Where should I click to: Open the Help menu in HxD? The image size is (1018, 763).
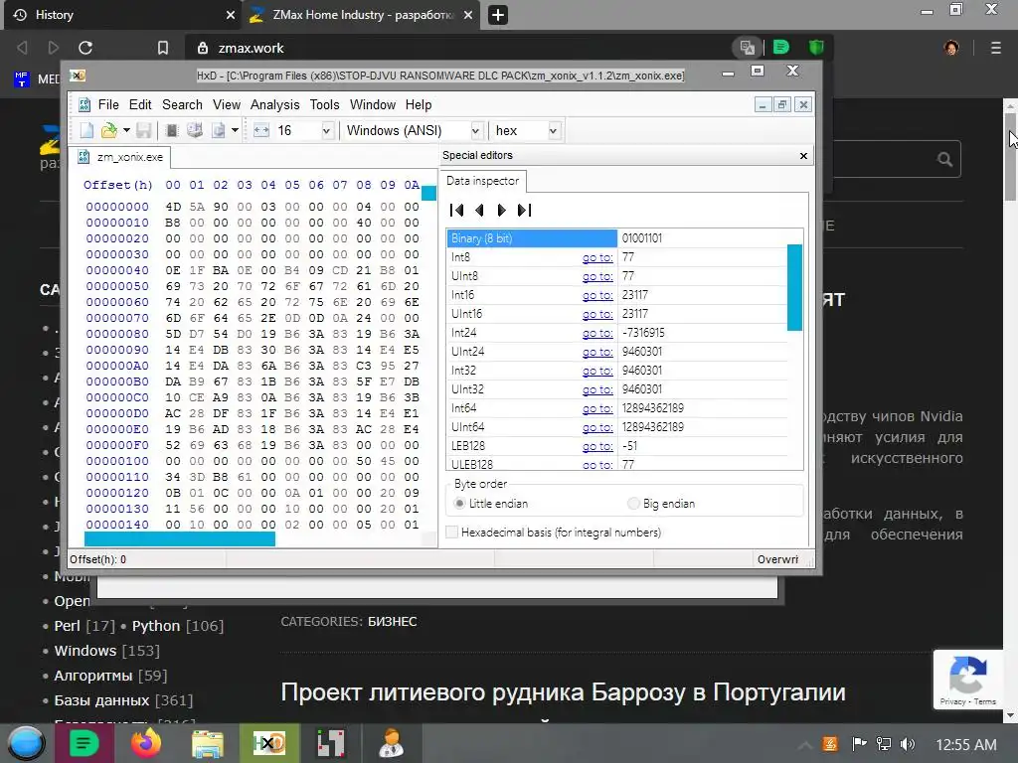tap(419, 104)
